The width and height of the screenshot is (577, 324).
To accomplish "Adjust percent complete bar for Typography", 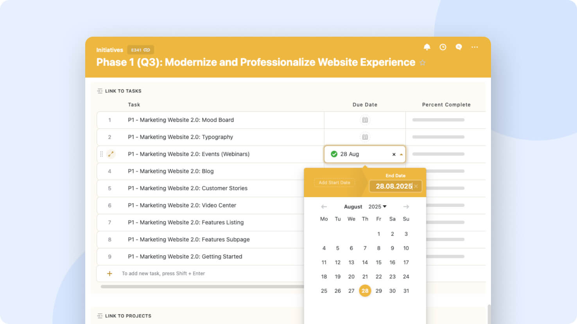I will [x=438, y=137].
